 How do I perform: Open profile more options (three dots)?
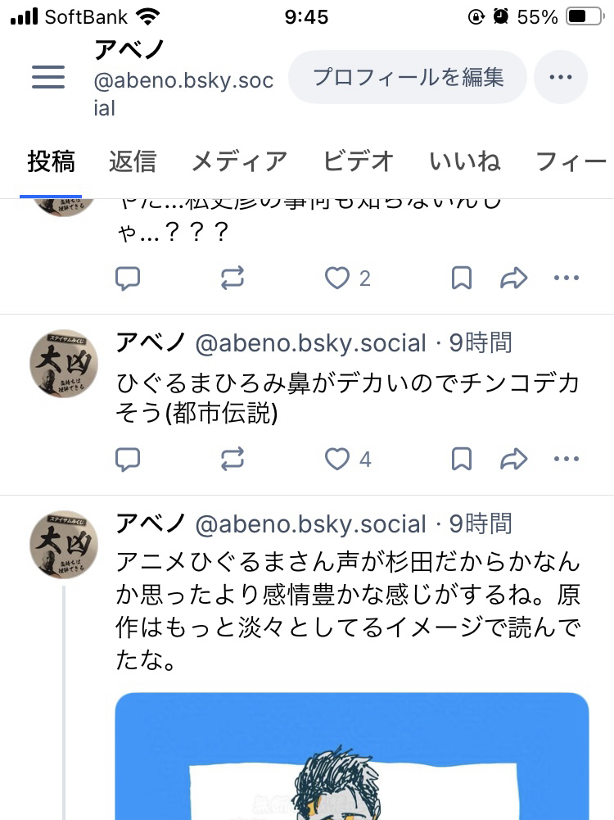[x=561, y=77]
